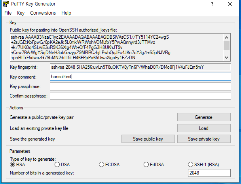Click the Key comment field containing hansol-test
241x184 pixels.
(x=140, y=77)
